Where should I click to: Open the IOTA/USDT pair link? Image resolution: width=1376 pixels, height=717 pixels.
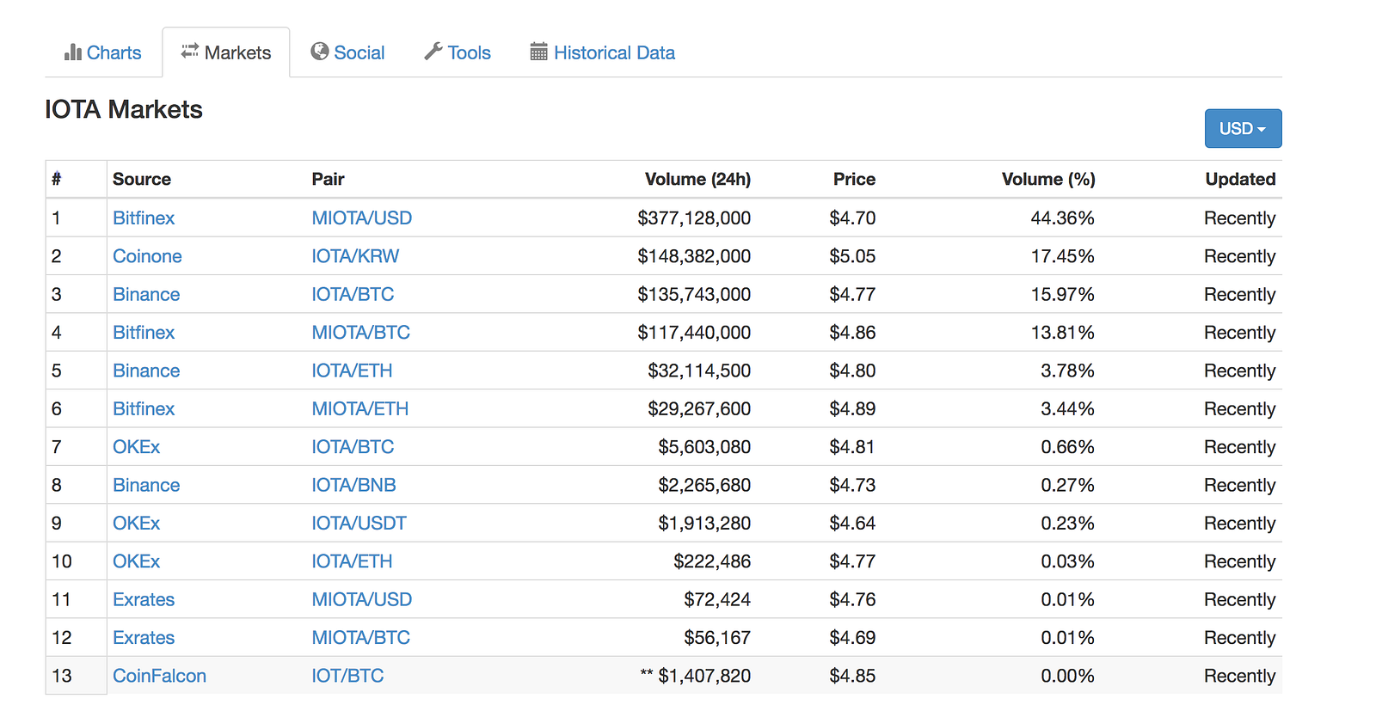pyautogui.click(x=359, y=523)
